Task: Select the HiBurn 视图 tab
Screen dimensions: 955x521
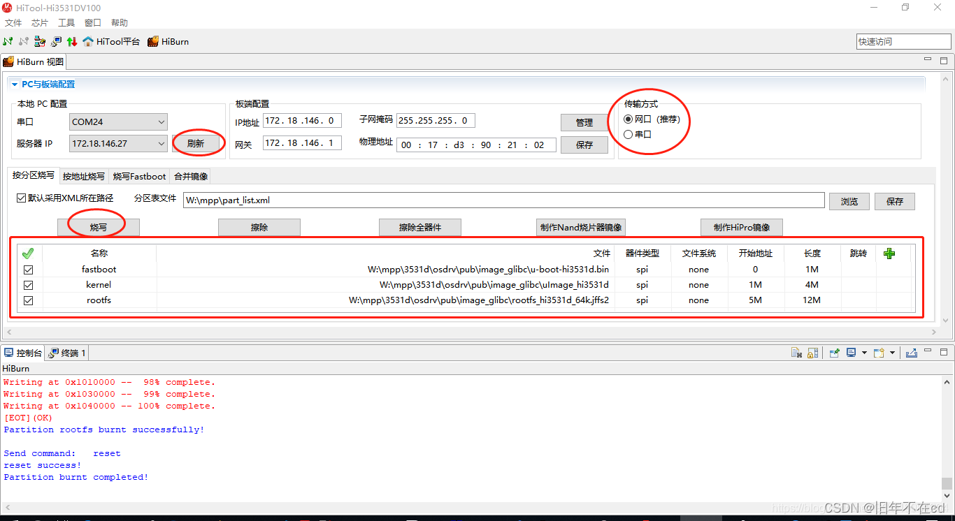Action: click(x=34, y=61)
